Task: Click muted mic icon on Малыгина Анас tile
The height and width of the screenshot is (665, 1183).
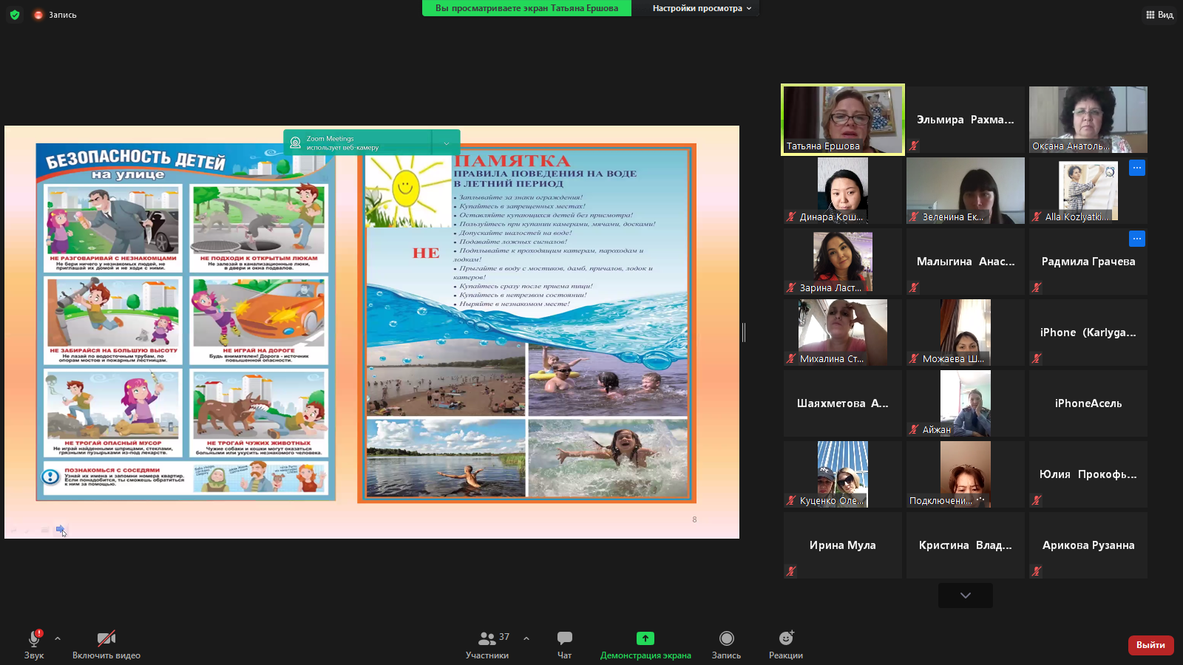Action: (914, 287)
